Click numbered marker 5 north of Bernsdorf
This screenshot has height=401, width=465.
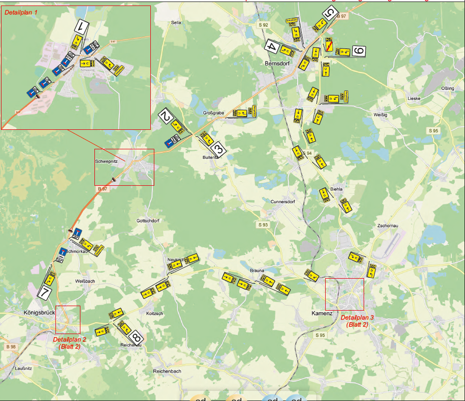tap(330, 13)
